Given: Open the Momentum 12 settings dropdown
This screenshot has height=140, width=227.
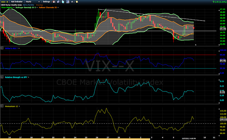Looking at the screenshot, I should pos(20,106).
